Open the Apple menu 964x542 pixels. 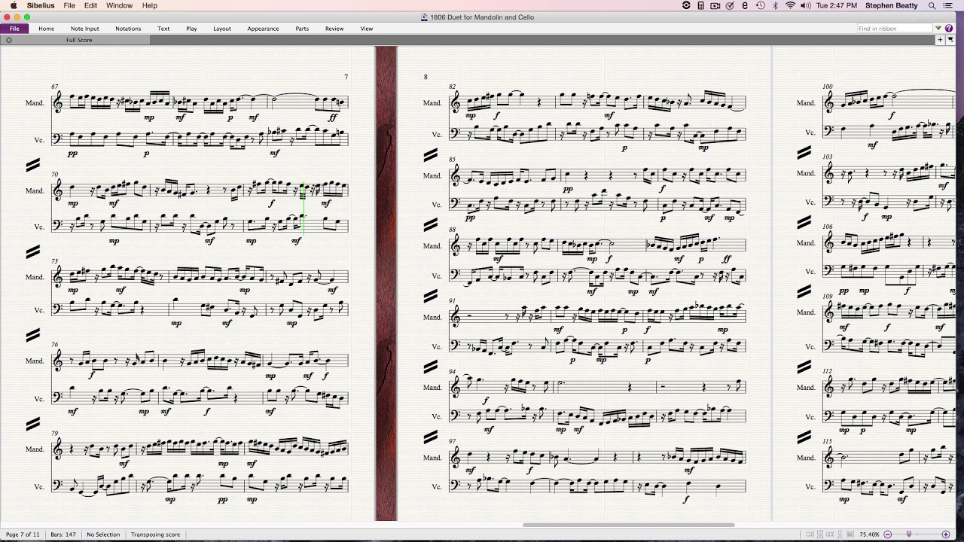[x=14, y=5]
